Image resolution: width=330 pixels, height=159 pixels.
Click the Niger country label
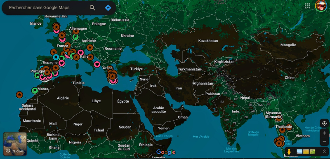pos(78,124)
